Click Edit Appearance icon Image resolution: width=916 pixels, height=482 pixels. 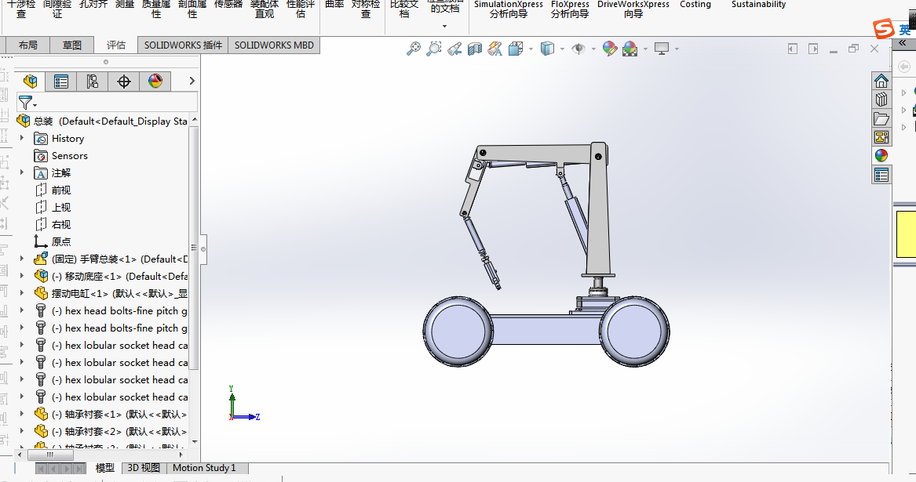tap(609, 49)
